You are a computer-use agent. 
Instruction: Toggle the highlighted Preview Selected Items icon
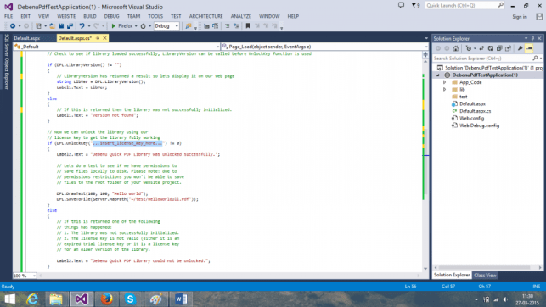[x=529, y=48]
